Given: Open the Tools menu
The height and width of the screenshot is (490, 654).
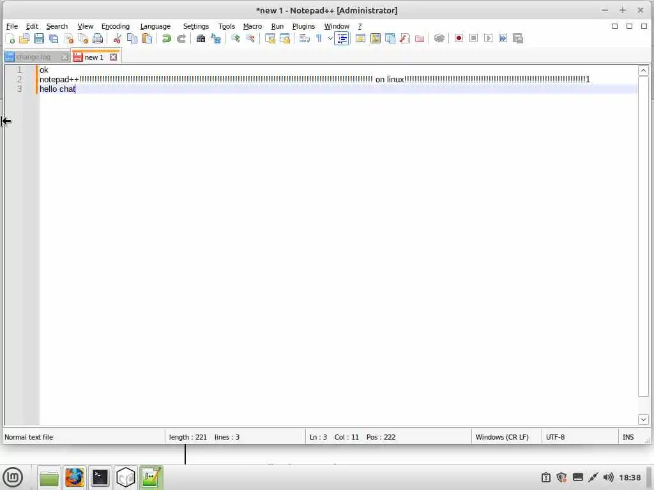Looking at the screenshot, I should point(227,26).
